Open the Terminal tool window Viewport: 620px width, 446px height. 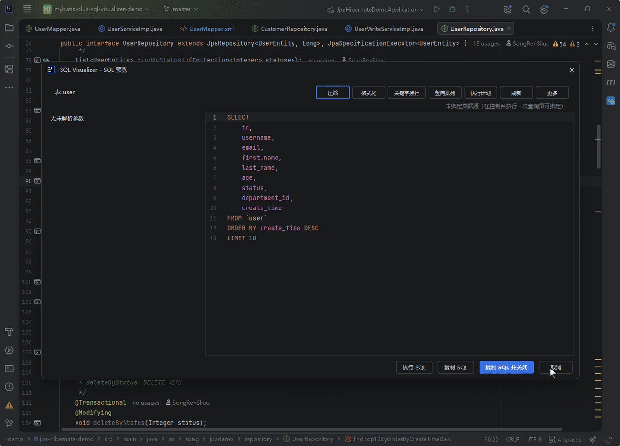click(9, 368)
